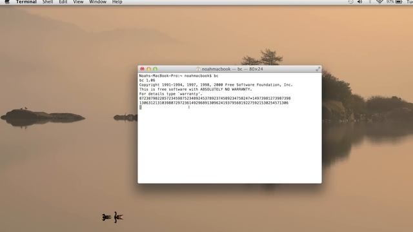Zoom the Terminal window with green button
This screenshot has height=232, width=413.
[x=156, y=69]
